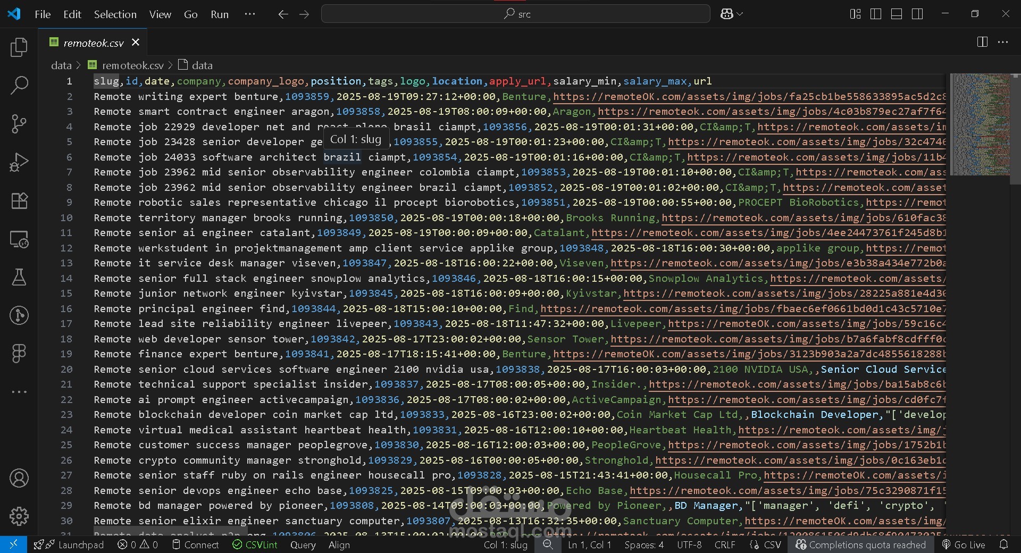
Task: Click Launchpad in the status bar
Action: coord(69,544)
